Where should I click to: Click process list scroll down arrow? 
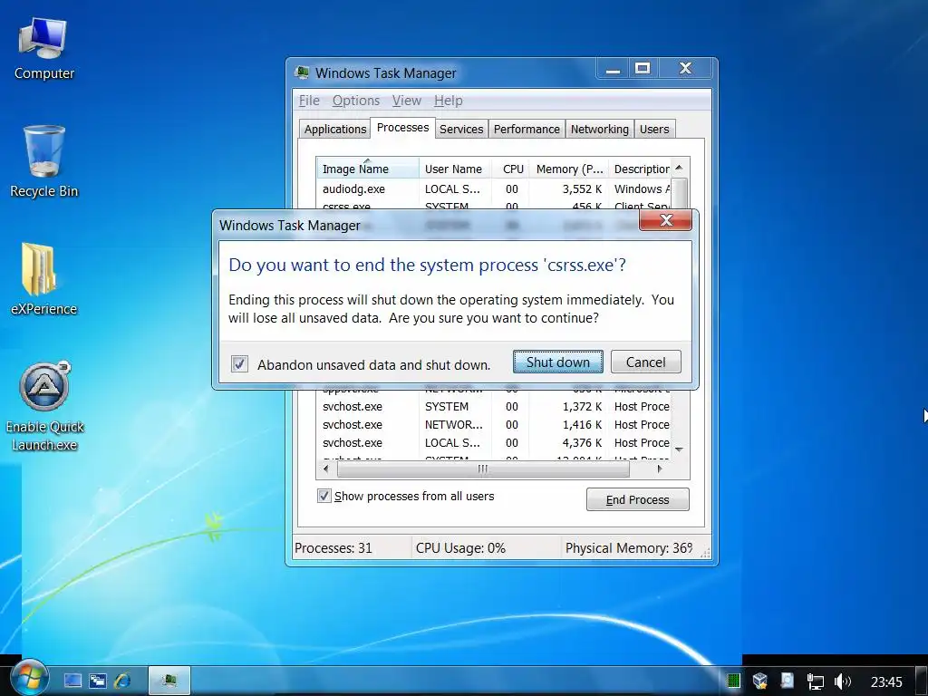click(680, 449)
